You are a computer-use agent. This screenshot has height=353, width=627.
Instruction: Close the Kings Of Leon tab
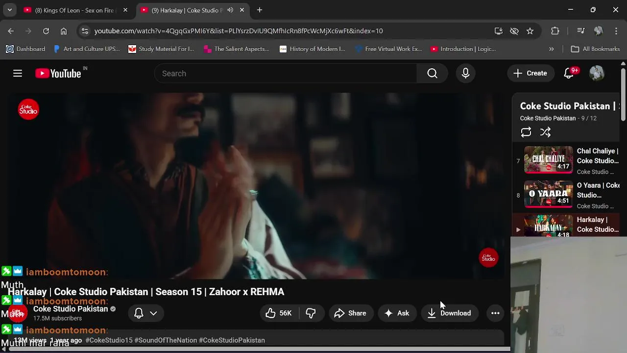125,10
